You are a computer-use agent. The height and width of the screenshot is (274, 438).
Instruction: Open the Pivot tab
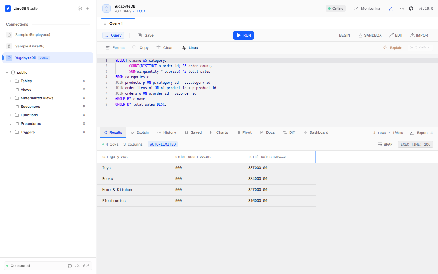[x=244, y=132]
